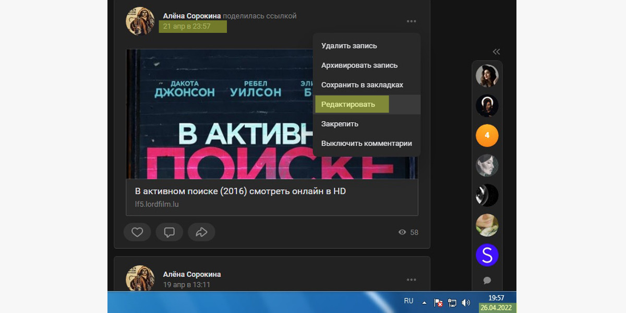Click the RU language indicator in taskbar
Image resolution: width=626 pixels, height=313 pixels.
[408, 301]
